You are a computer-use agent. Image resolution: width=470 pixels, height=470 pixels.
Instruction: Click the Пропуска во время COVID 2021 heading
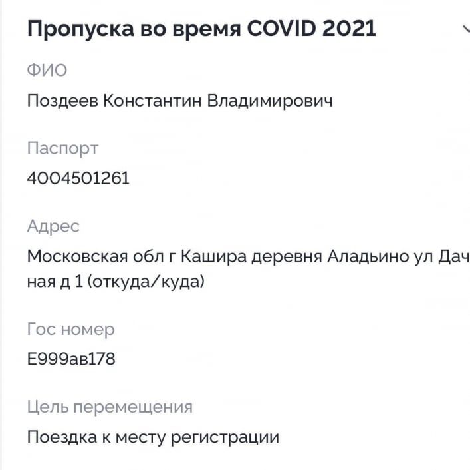(x=201, y=29)
